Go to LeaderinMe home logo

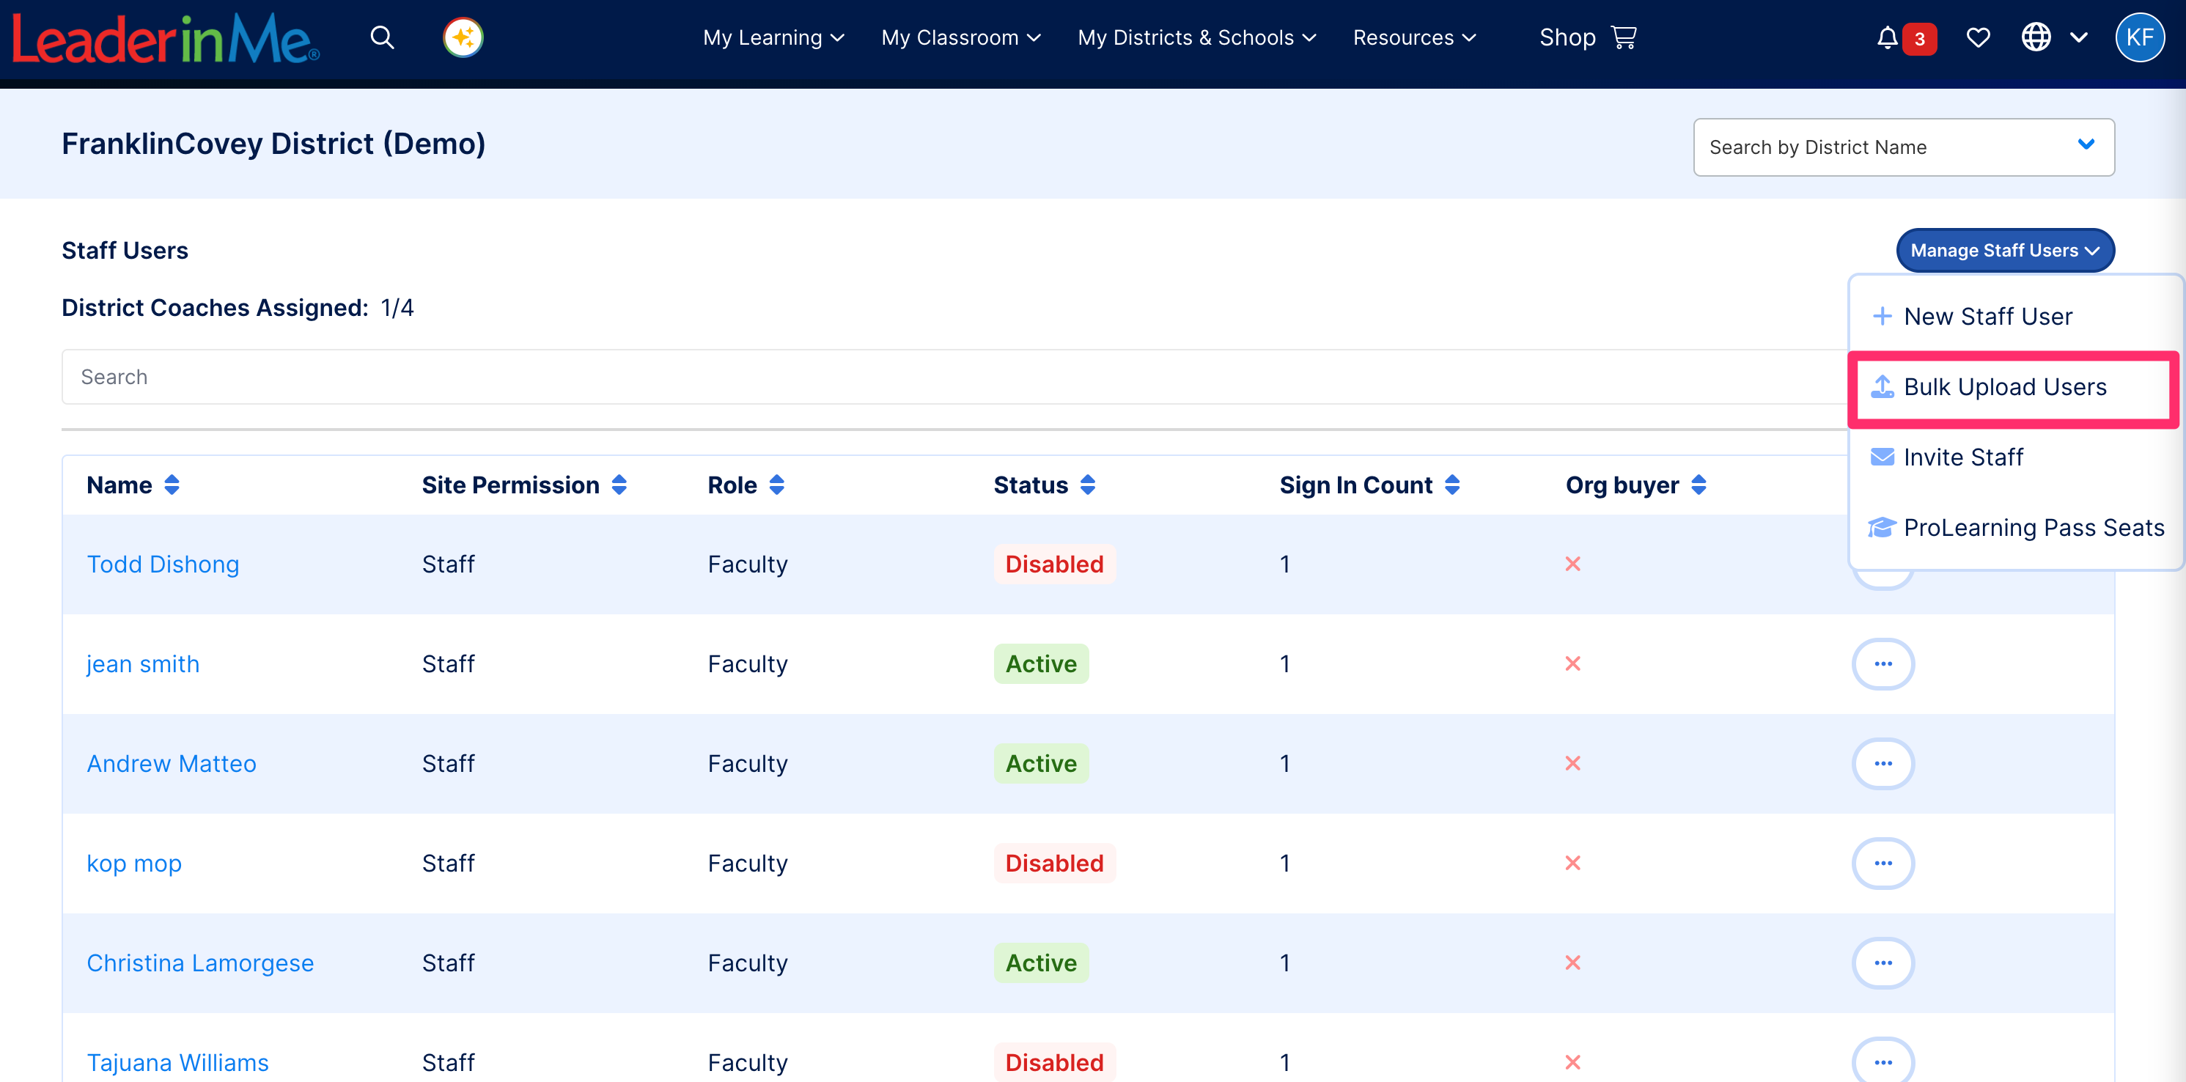point(166,38)
